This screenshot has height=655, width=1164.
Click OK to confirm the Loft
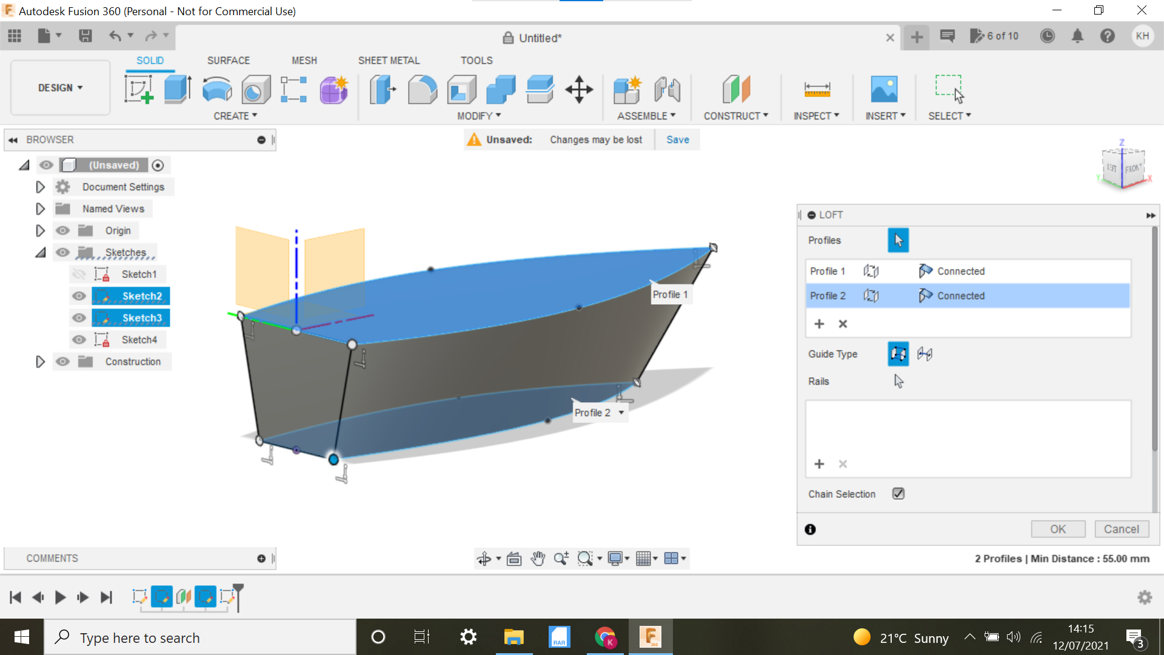tap(1058, 529)
